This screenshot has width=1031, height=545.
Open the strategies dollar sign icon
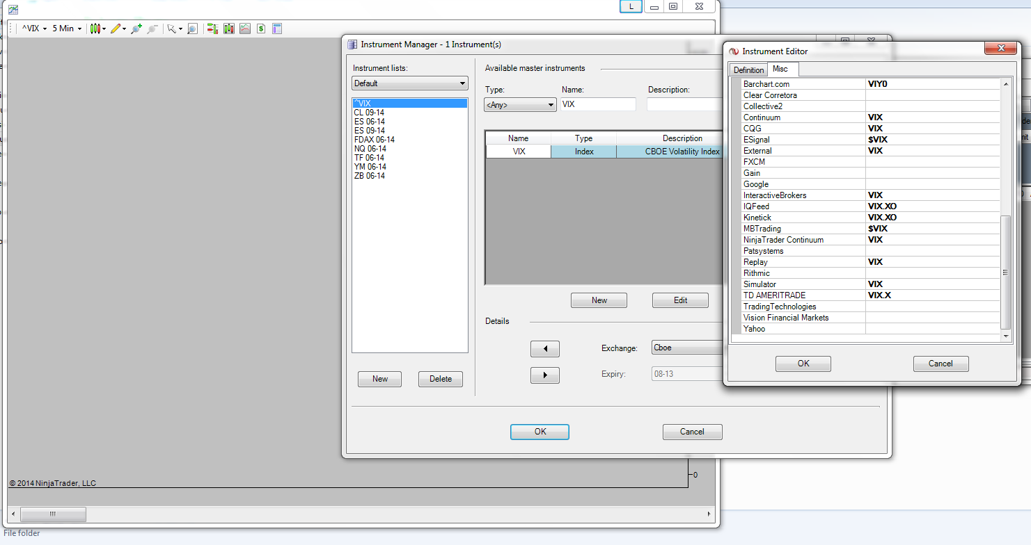pyautogui.click(x=260, y=29)
